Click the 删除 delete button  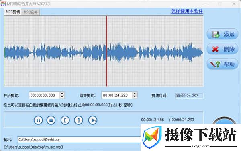pyautogui.click(x=223, y=49)
